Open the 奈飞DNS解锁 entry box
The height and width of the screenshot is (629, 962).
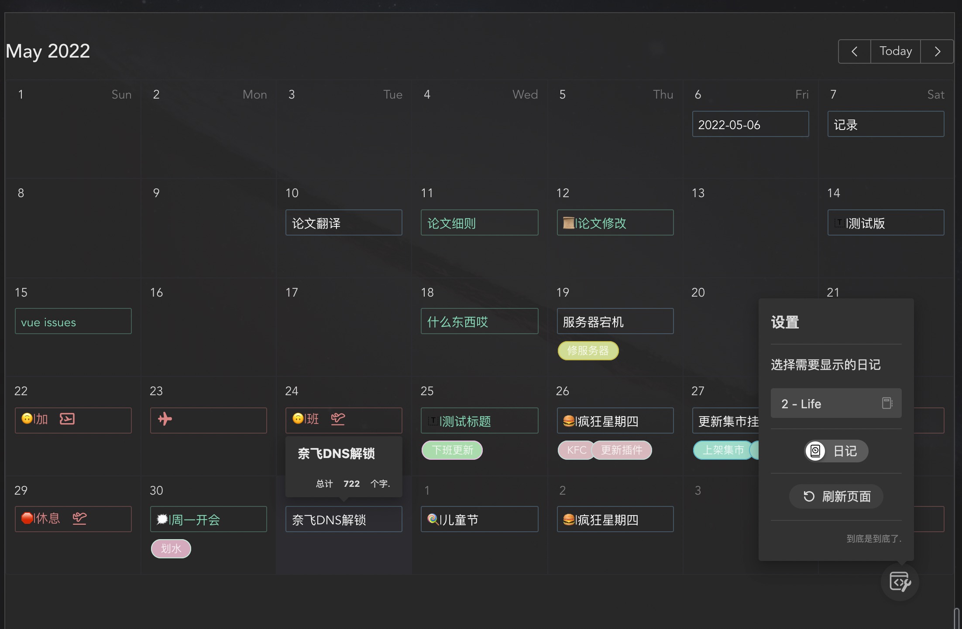click(x=344, y=520)
